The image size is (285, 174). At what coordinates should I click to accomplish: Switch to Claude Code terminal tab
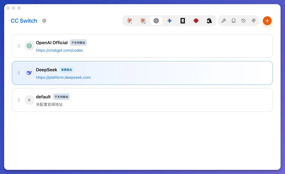click(130, 21)
